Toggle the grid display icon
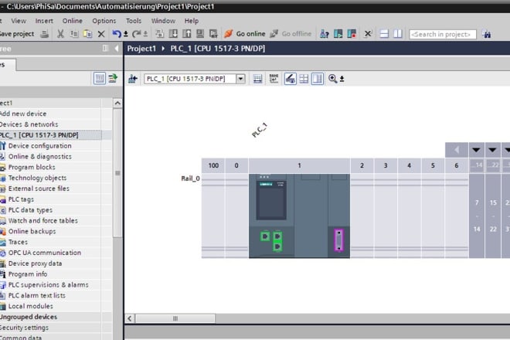510x340 pixels. click(304, 79)
